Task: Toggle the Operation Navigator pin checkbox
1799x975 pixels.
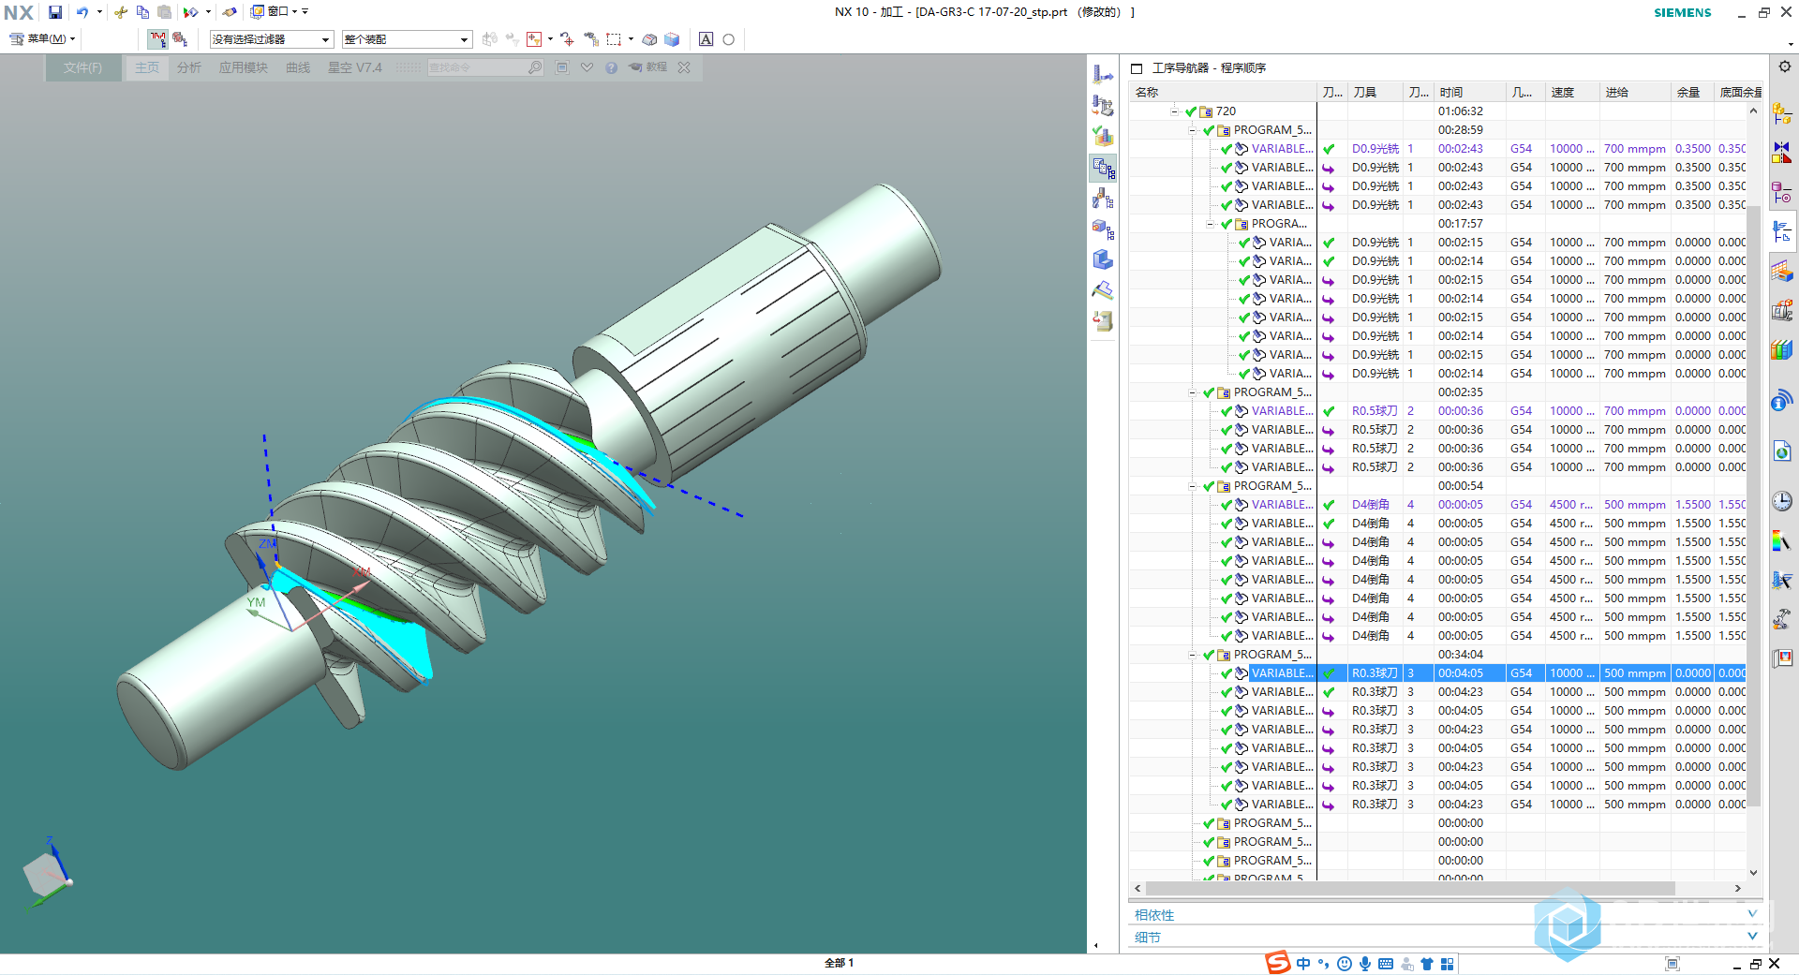Action: 1137,68
